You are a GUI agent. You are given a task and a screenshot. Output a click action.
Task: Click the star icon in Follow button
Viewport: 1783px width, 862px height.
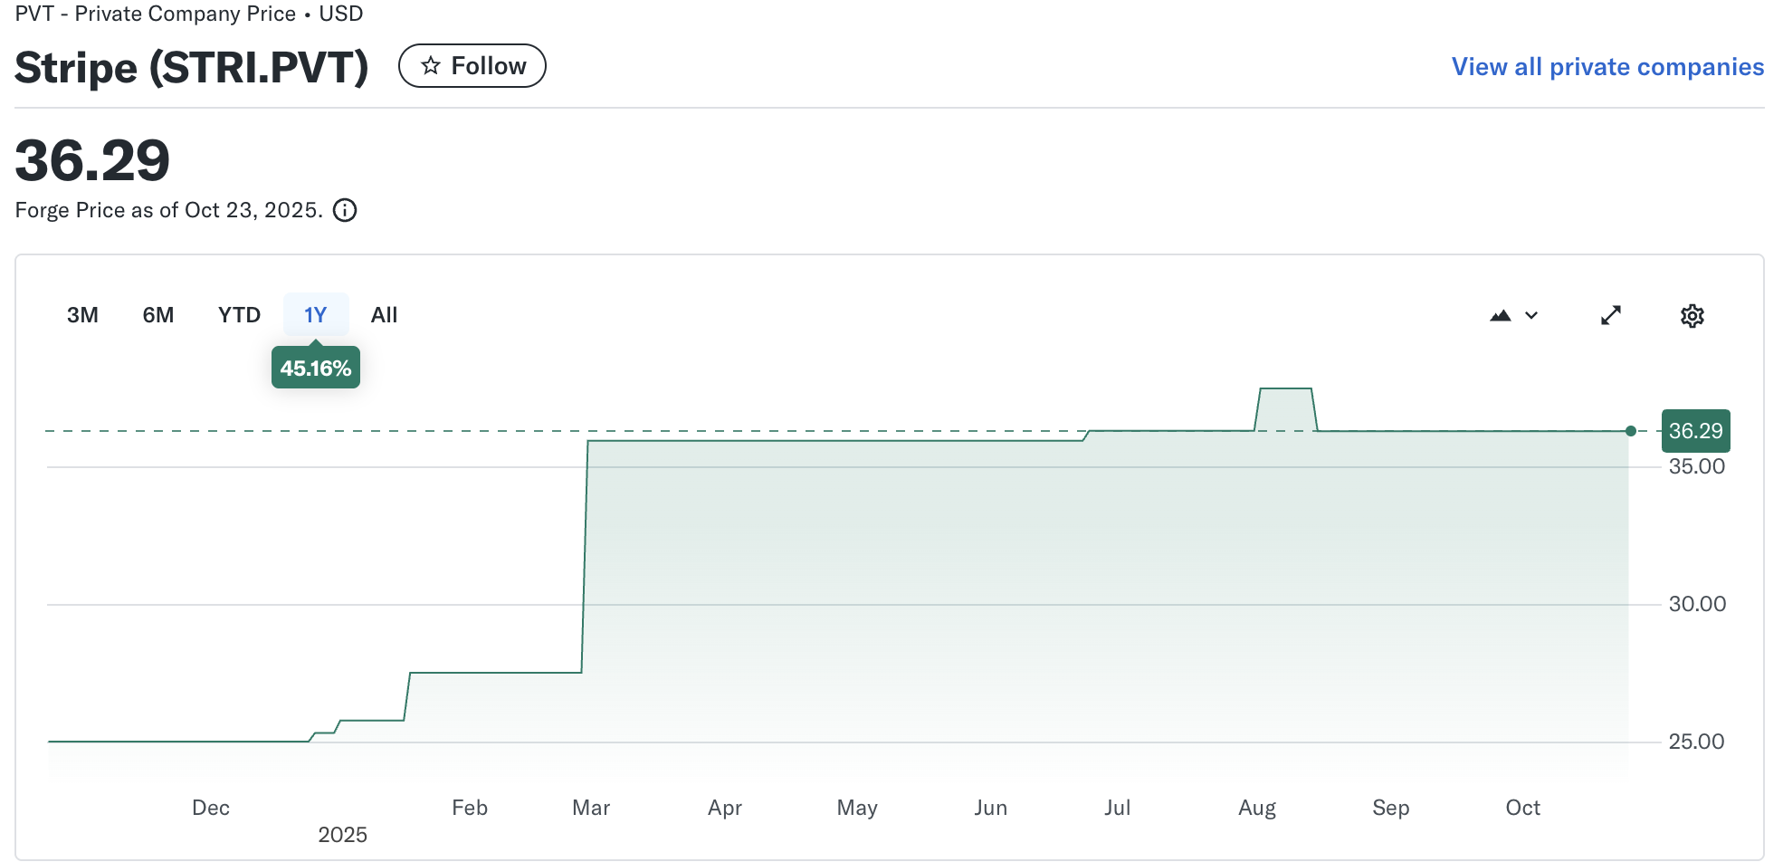(x=431, y=66)
